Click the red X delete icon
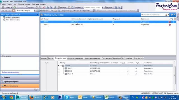This screenshot has width=179, height=100. coord(44,7)
